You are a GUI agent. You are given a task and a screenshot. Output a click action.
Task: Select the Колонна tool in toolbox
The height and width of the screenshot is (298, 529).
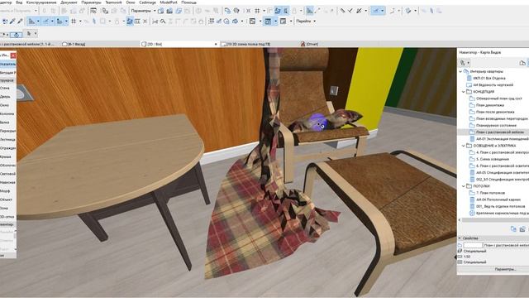click(x=7, y=114)
